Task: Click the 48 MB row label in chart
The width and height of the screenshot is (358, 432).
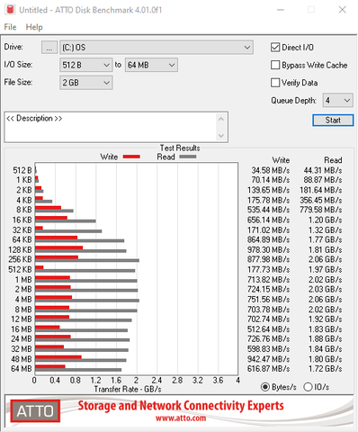Action: 22,359
